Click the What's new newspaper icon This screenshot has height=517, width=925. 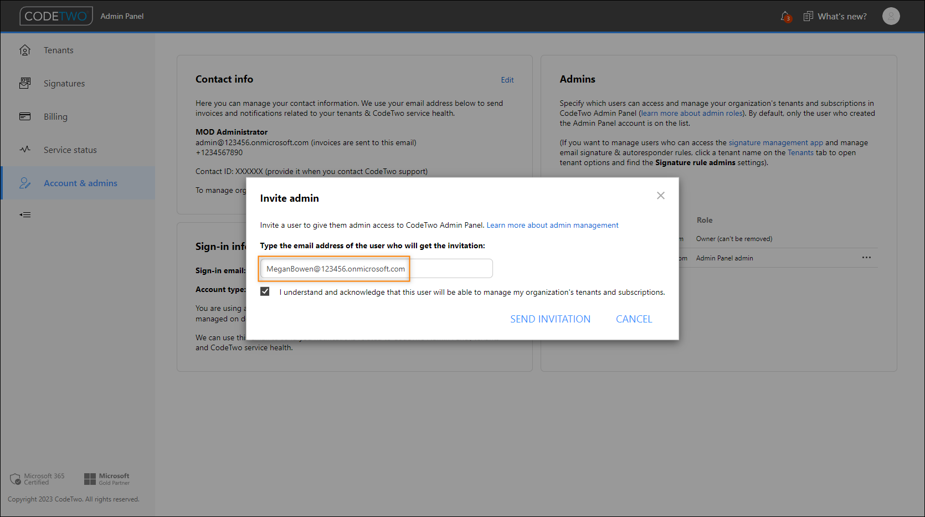[808, 17]
